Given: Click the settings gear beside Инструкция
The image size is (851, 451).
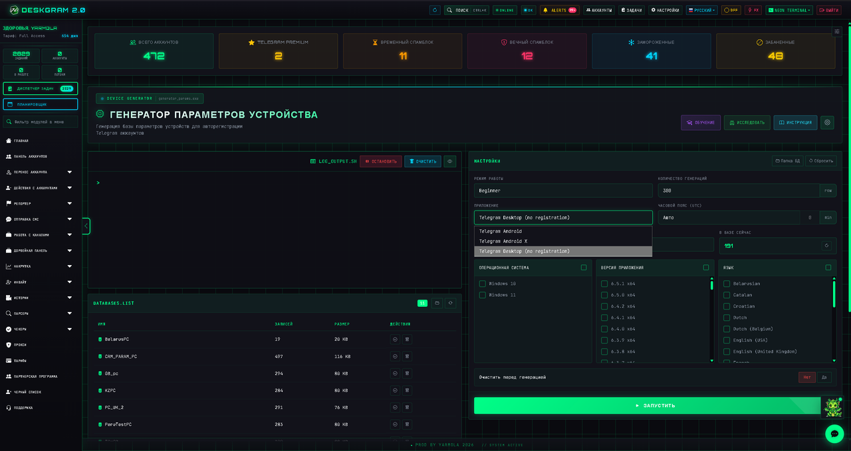Looking at the screenshot, I should [827, 122].
